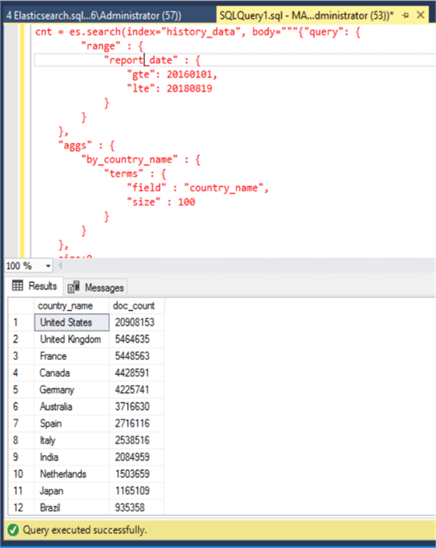Click the doc_count value 935358

point(136,507)
